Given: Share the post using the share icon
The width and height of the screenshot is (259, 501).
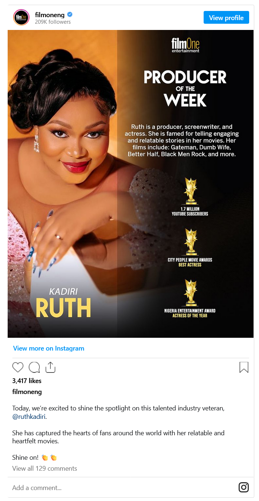Looking at the screenshot, I should 50,367.
